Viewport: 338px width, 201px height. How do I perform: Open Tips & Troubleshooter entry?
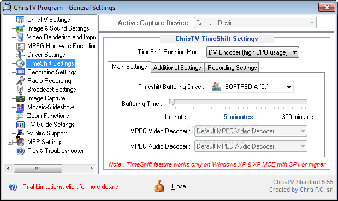point(56,151)
